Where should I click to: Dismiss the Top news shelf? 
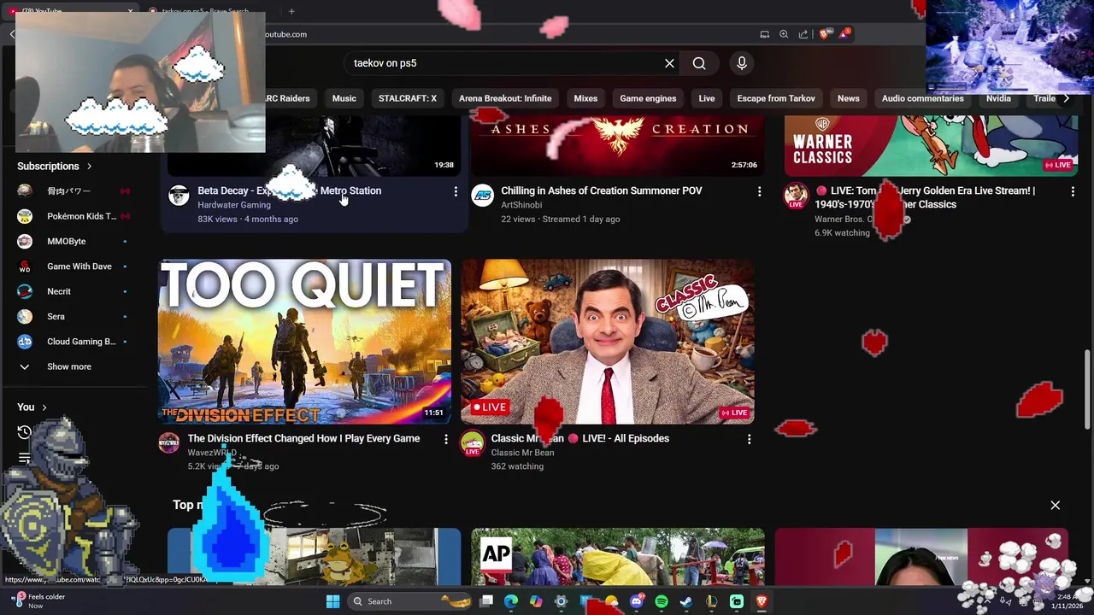[x=1056, y=506]
